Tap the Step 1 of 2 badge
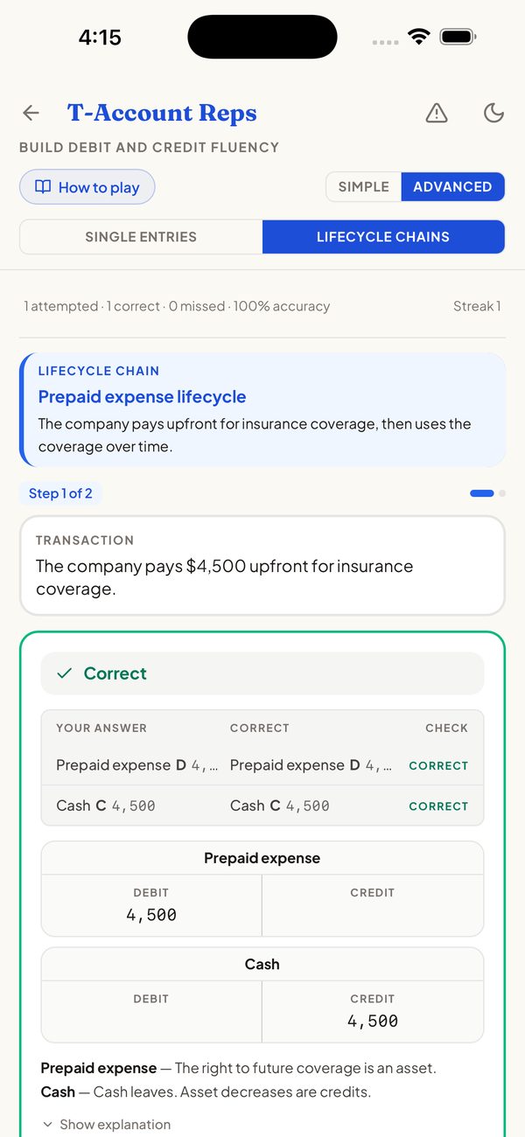 (x=60, y=493)
